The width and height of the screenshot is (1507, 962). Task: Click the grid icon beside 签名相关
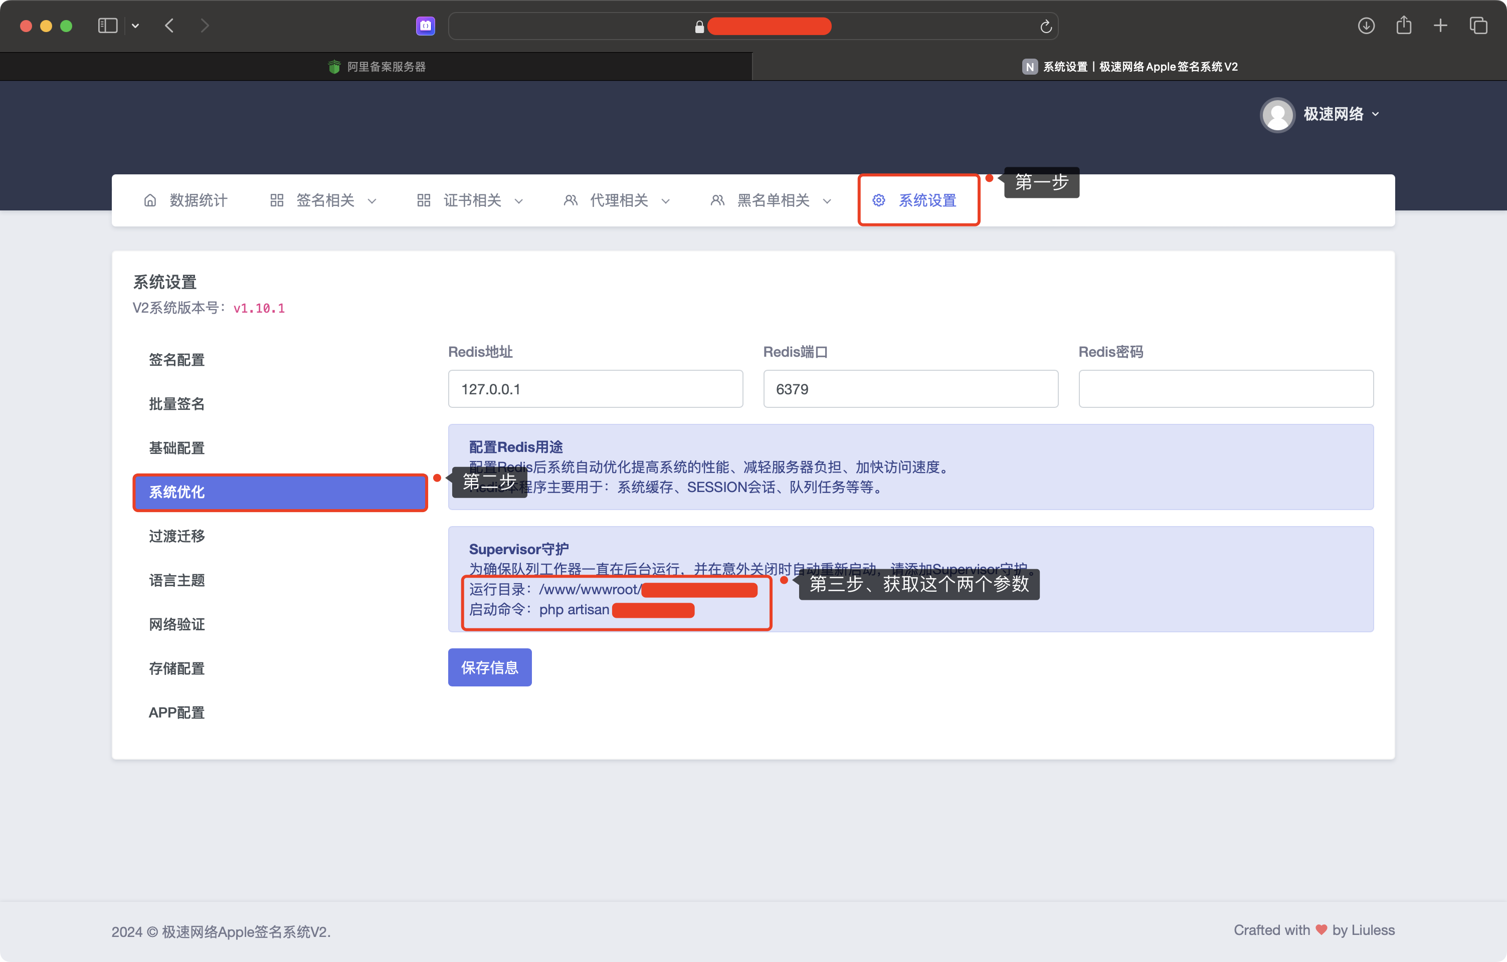277,200
